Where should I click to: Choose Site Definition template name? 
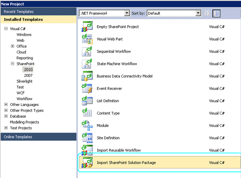click(x=108, y=138)
